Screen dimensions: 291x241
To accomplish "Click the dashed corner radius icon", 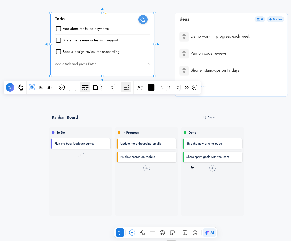I will pyautogui.click(x=95, y=87).
